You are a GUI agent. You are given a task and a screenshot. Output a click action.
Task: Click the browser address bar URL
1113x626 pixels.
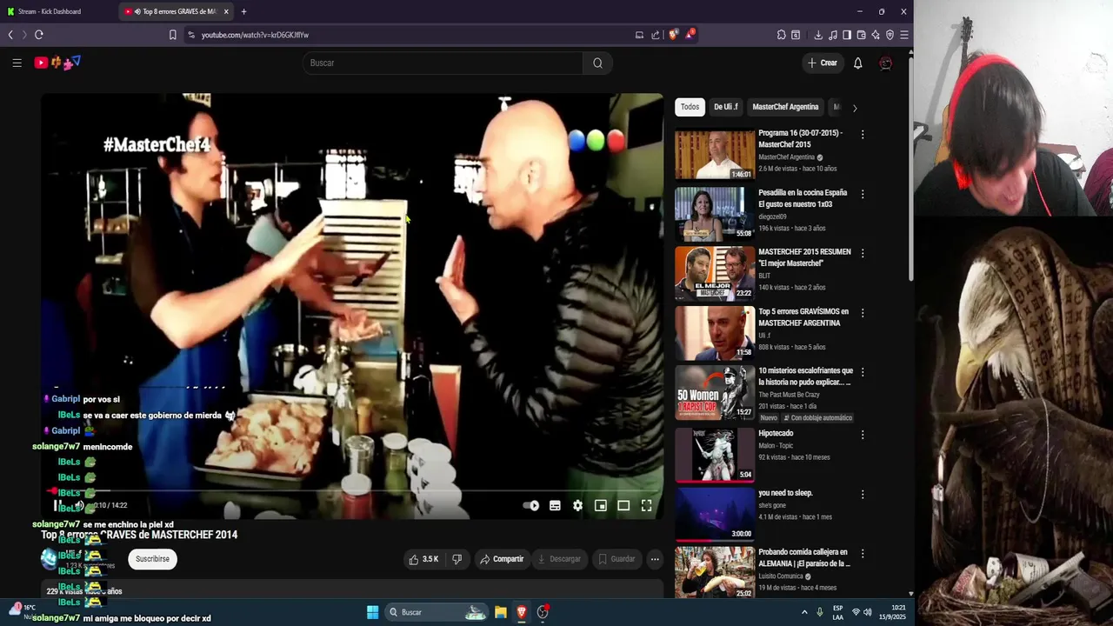point(255,35)
